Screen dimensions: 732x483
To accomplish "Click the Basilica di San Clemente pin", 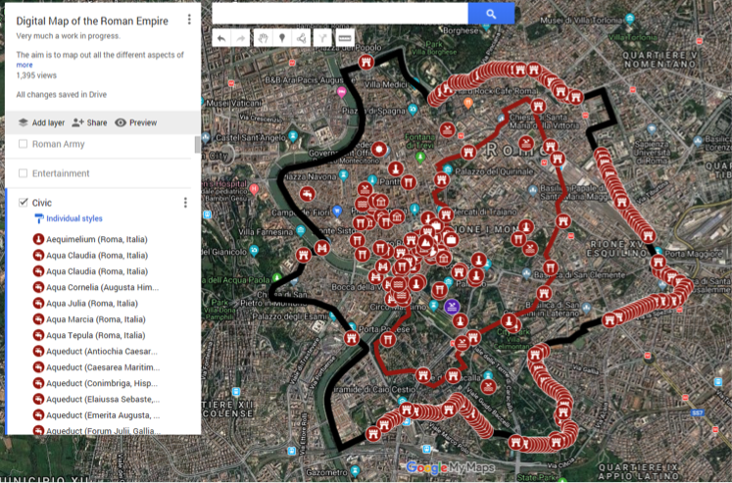I will tap(526, 272).
